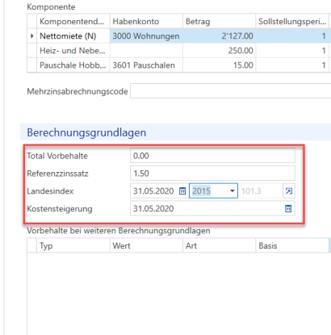331x335 pixels.
Task: Click the Referenzzinssatz field showing 1.50
Action: pos(212,174)
